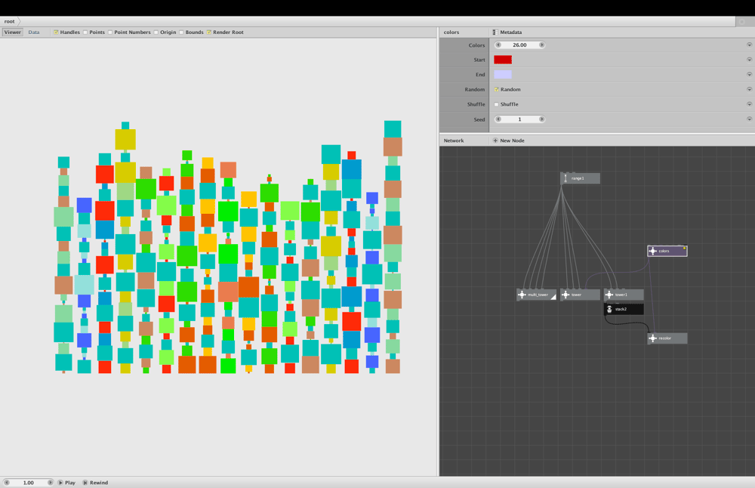This screenshot has width=755, height=488.
Task: Uncheck the Random checkbox
Action: tap(497, 90)
